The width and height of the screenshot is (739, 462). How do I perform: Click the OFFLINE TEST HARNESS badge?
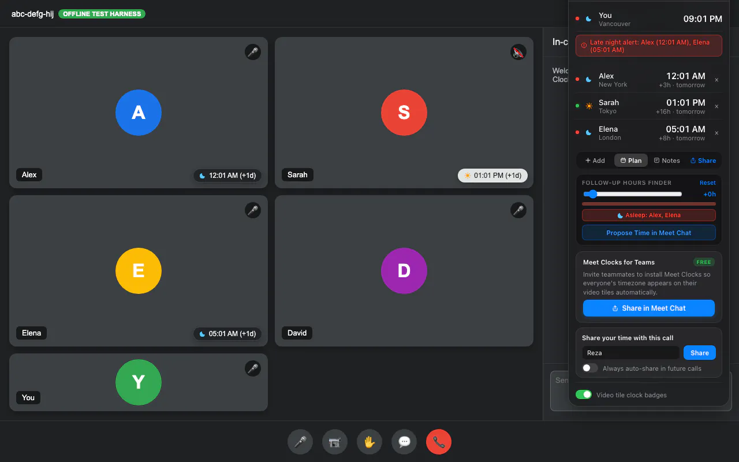pos(102,14)
